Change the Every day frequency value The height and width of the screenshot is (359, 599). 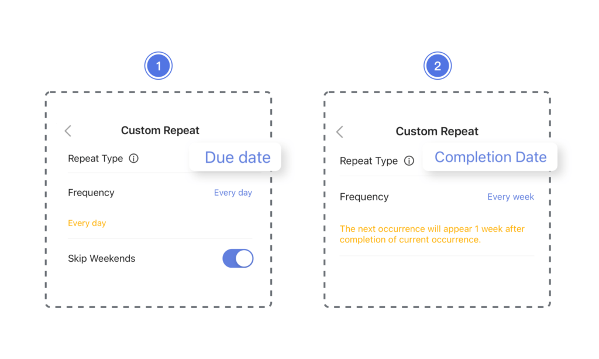point(233,193)
